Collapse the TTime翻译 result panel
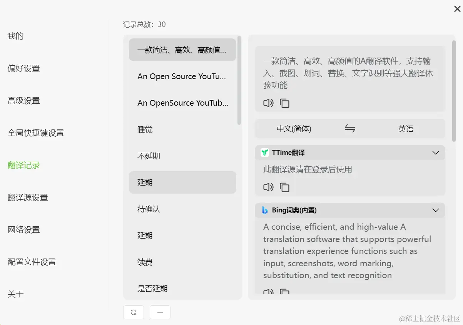The width and height of the screenshot is (463, 325). [435, 153]
